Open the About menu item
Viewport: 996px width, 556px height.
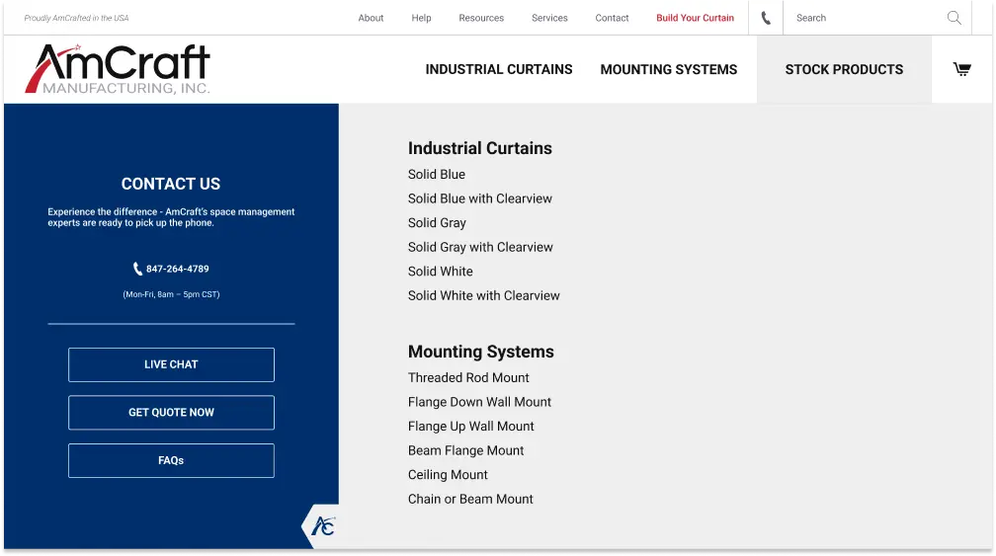click(371, 18)
